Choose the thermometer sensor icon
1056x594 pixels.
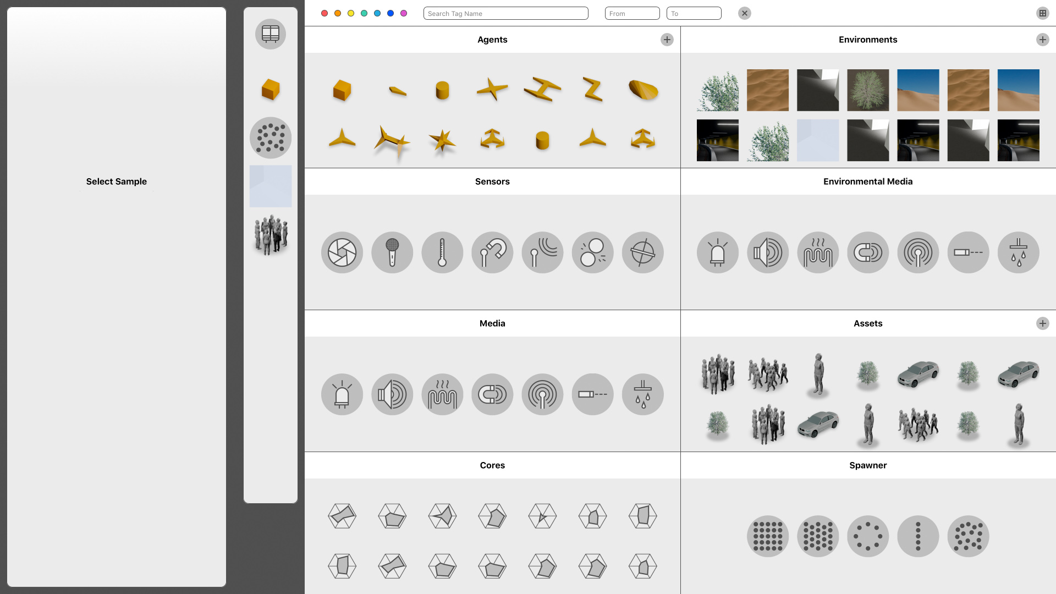(x=442, y=252)
